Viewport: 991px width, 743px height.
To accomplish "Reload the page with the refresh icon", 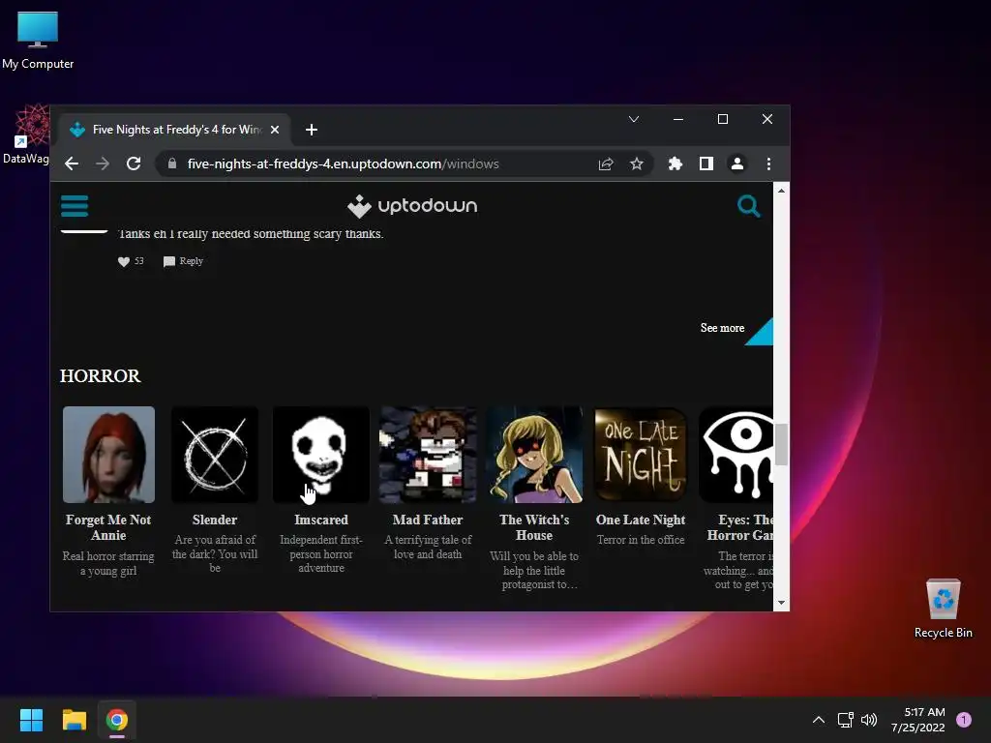I will point(134,163).
